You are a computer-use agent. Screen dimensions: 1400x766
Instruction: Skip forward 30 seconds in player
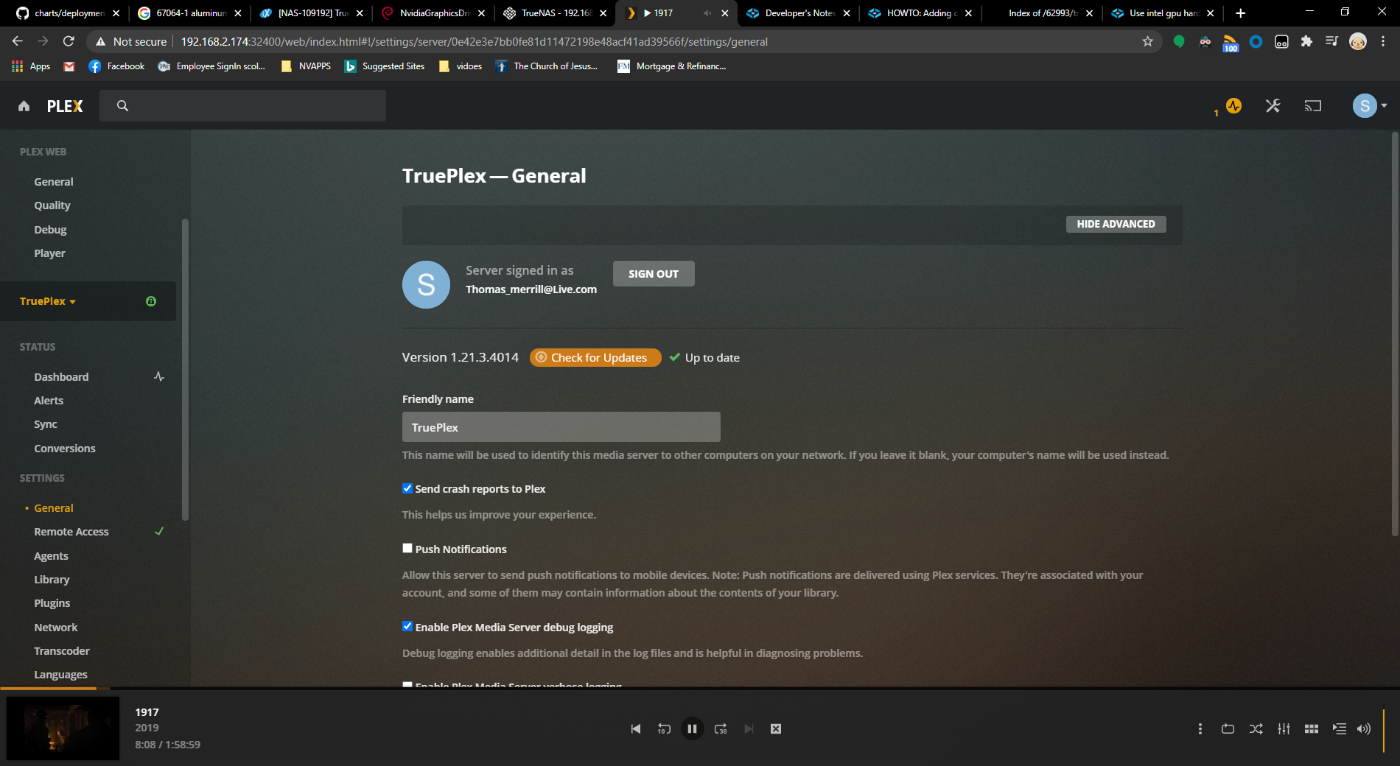click(x=721, y=728)
